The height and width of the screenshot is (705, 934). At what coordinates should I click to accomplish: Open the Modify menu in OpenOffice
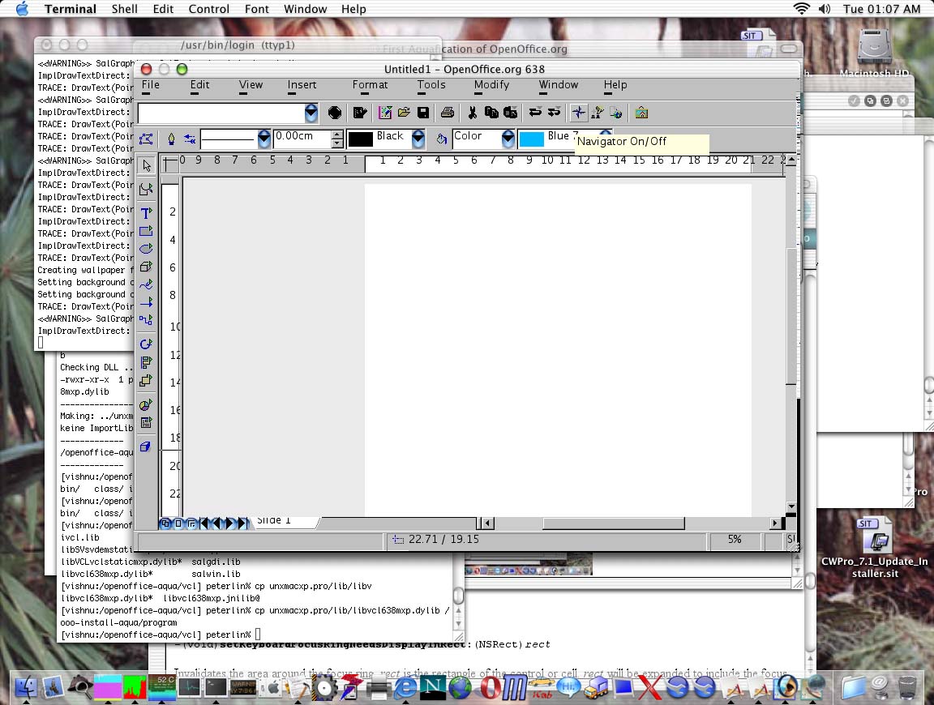(491, 85)
